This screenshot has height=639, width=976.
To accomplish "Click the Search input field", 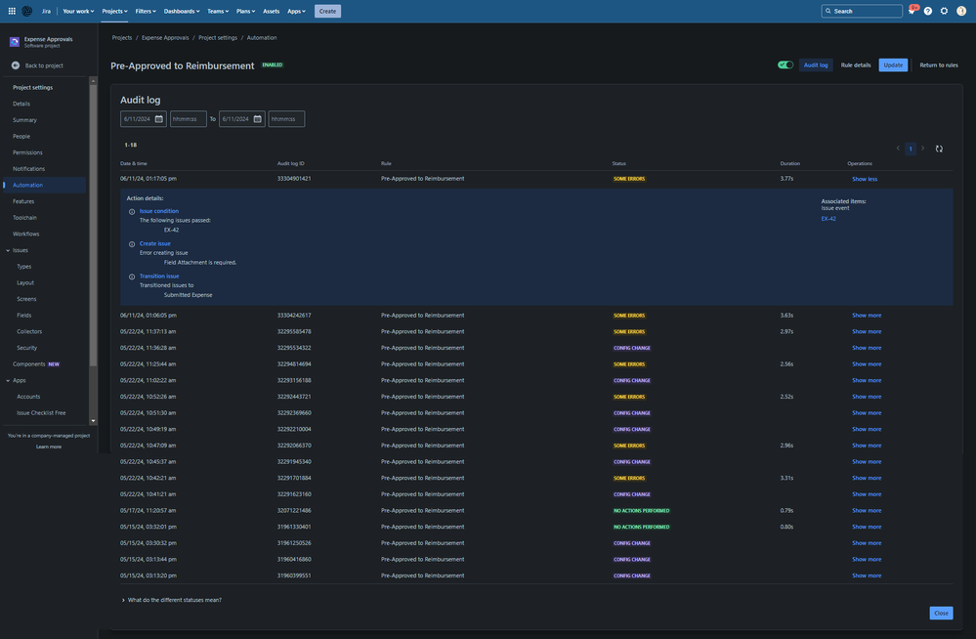I will pos(862,11).
